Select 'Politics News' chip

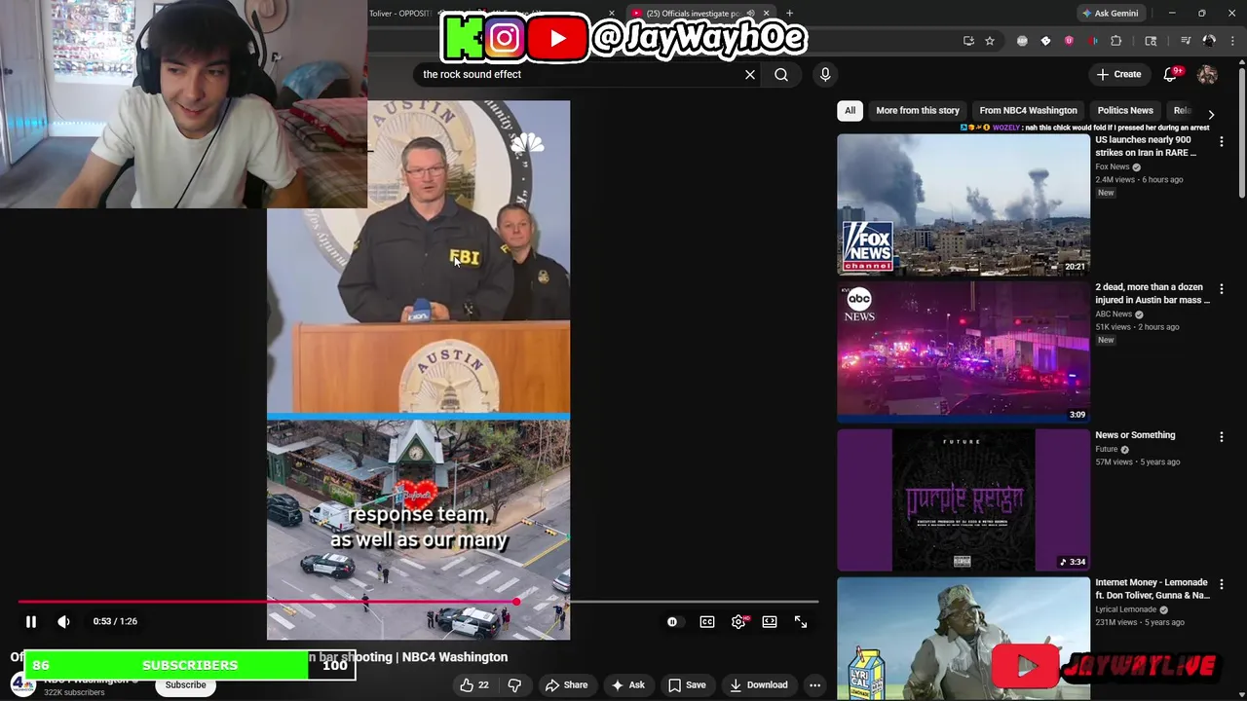[1125, 110]
